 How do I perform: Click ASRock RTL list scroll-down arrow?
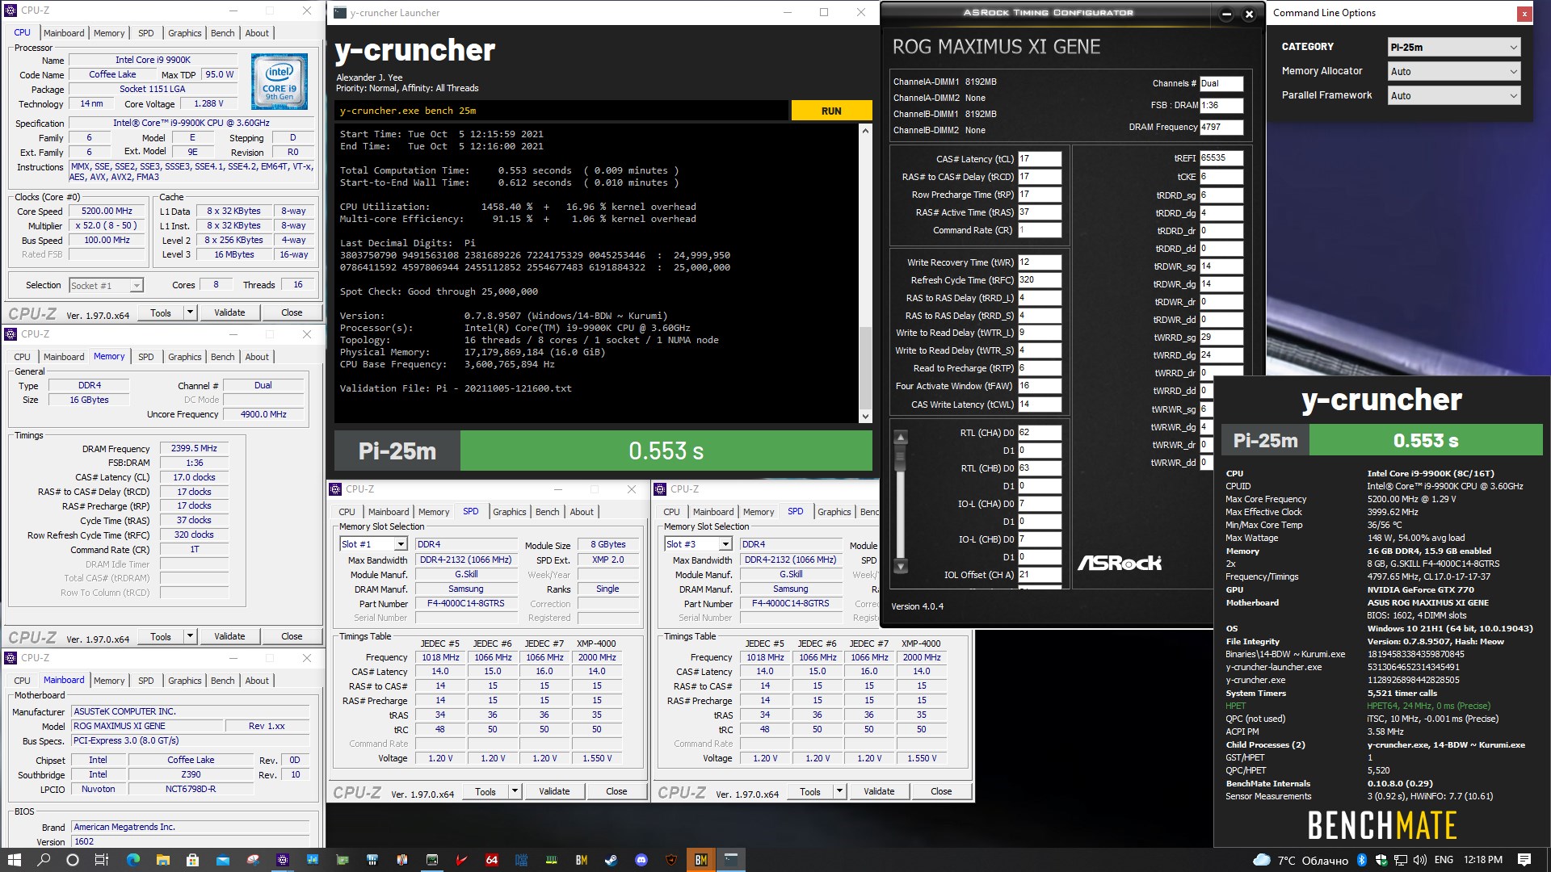point(901,566)
